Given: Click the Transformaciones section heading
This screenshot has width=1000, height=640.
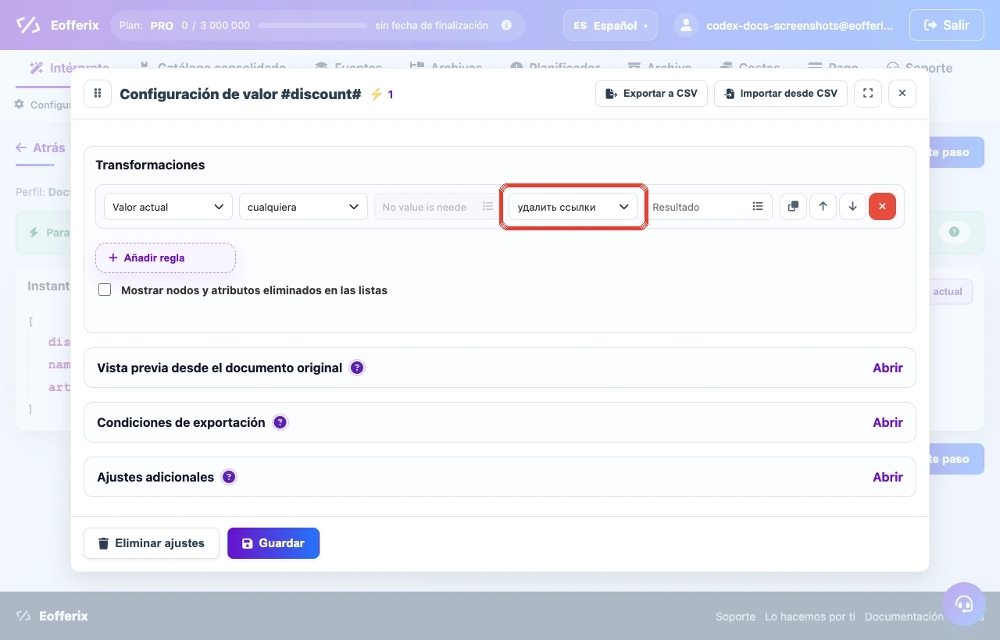Looking at the screenshot, I should click(x=150, y=165).
